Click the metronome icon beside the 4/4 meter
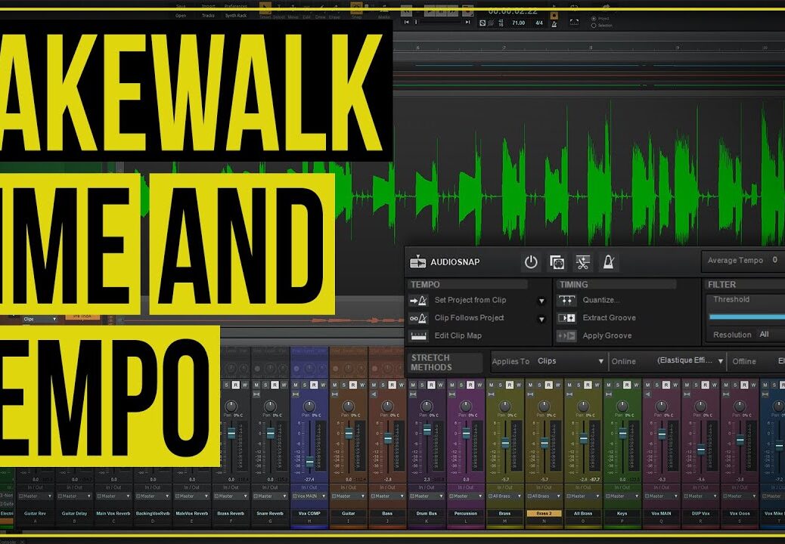The width and height of the screenshot is (785, 544). click(x=554, y=23)
